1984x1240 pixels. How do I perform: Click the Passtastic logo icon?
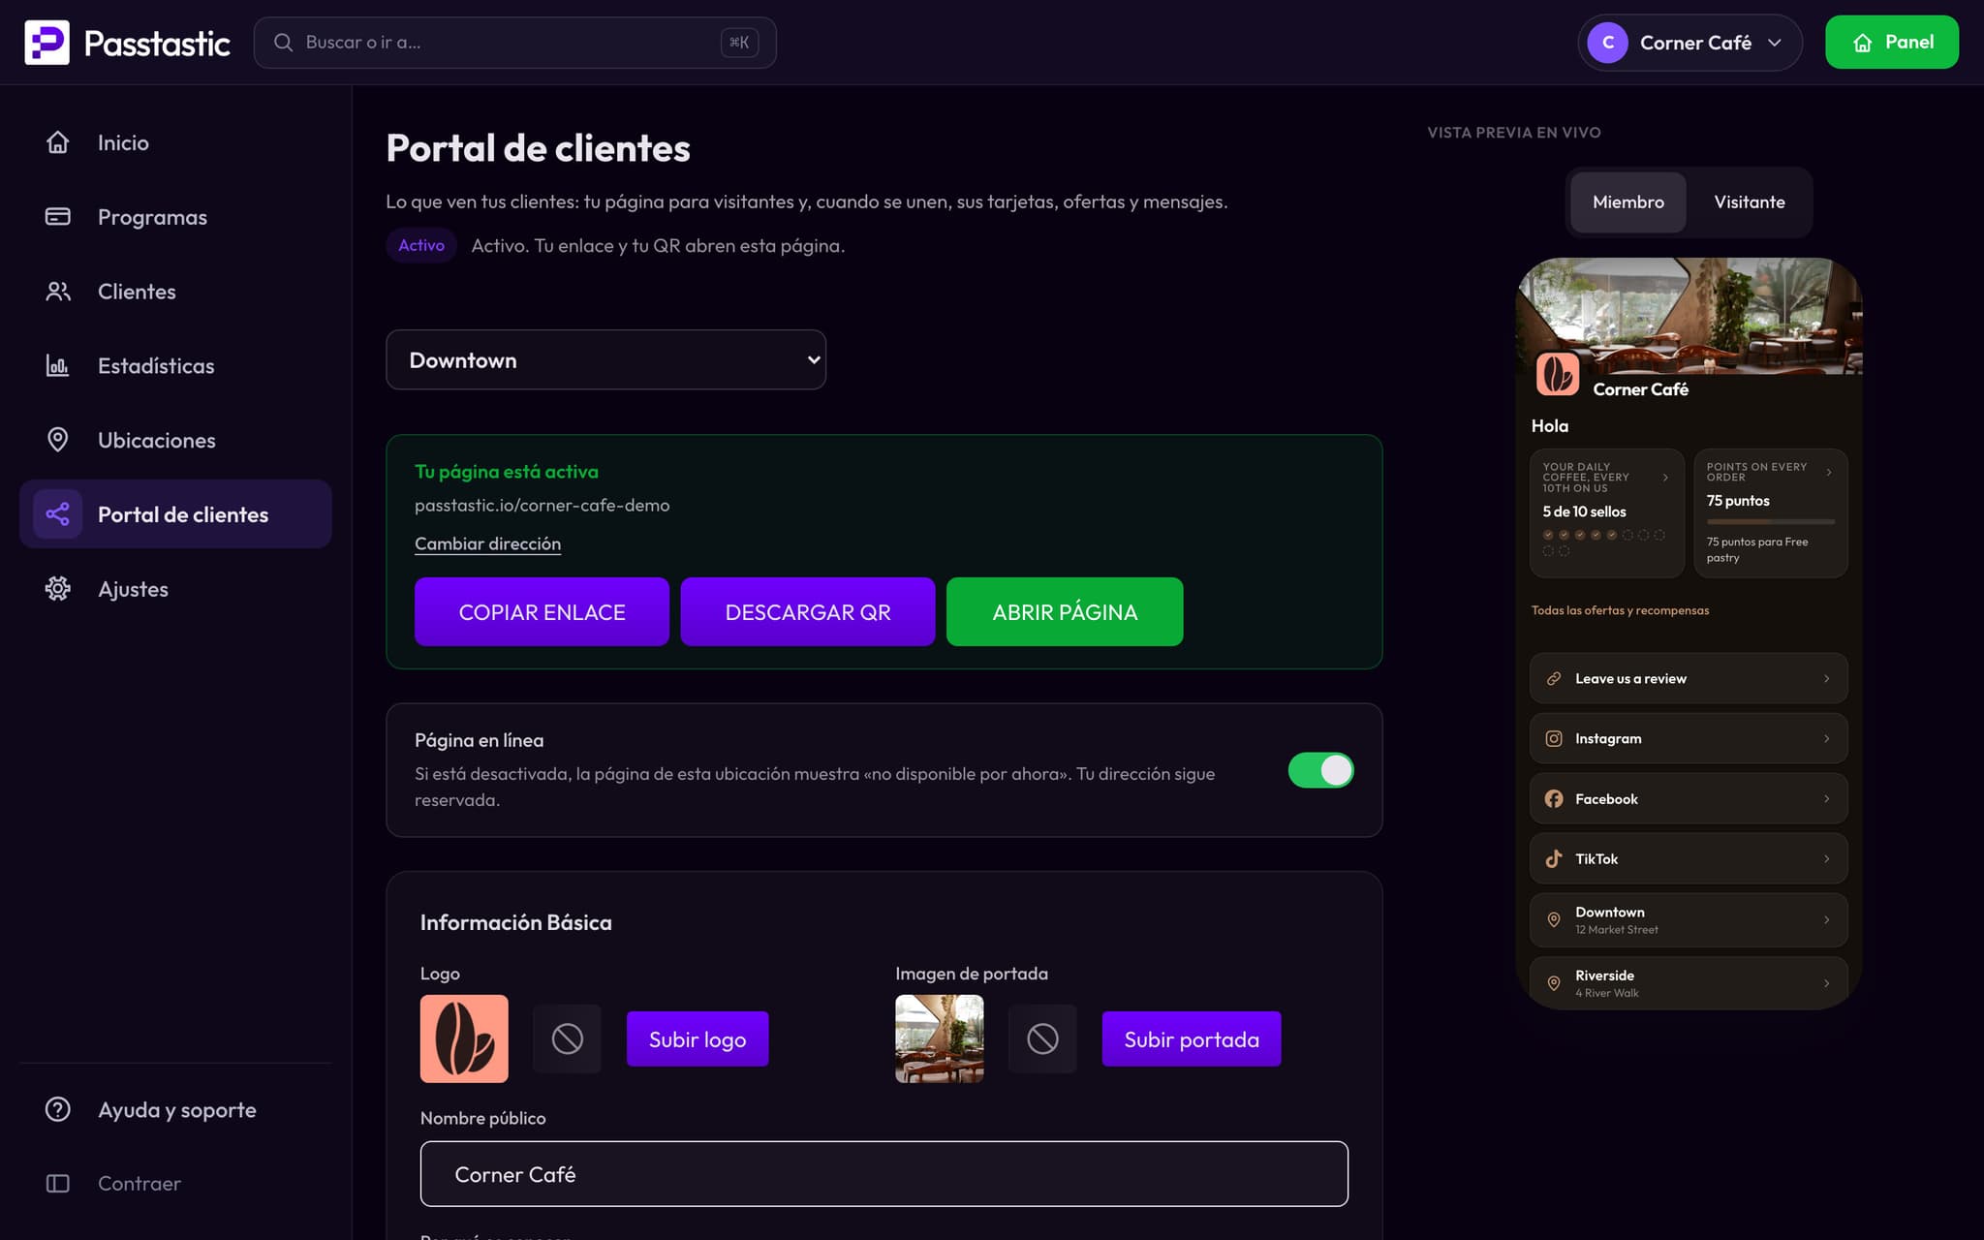coord(46,43)
